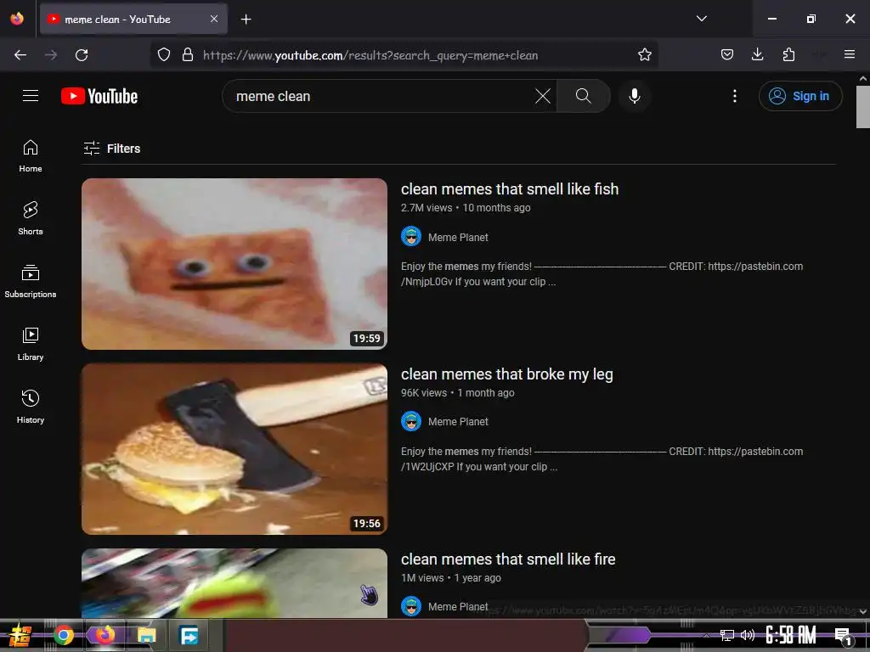This screenshot has height=652, width=870.
Task: Click fish video description mentioning pastebin.com/NmjpL0Gv
Action: [x=602, y=274]
